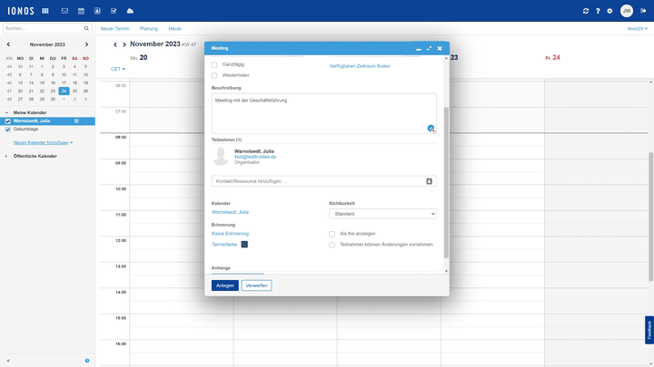Click Heute in the calendar toolbar

coord(174,29)
